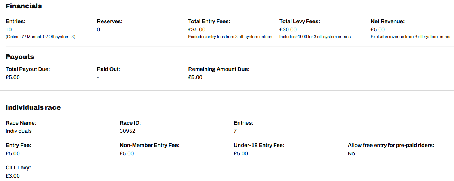Click the Under-18 Entry Fee label
Image resolution: width=454 pixels, height=181 pixels.
point(259,145)
